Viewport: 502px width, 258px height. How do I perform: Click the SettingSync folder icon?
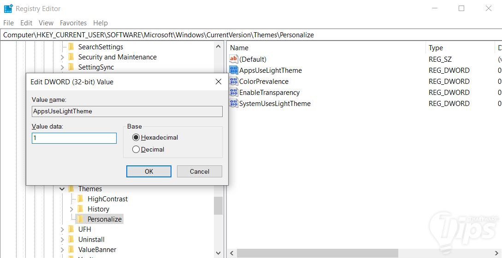coord(71,67)
